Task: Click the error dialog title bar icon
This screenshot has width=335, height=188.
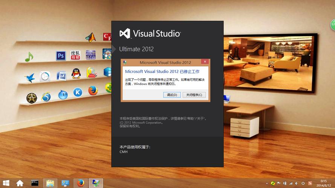Action: [125, 62]
